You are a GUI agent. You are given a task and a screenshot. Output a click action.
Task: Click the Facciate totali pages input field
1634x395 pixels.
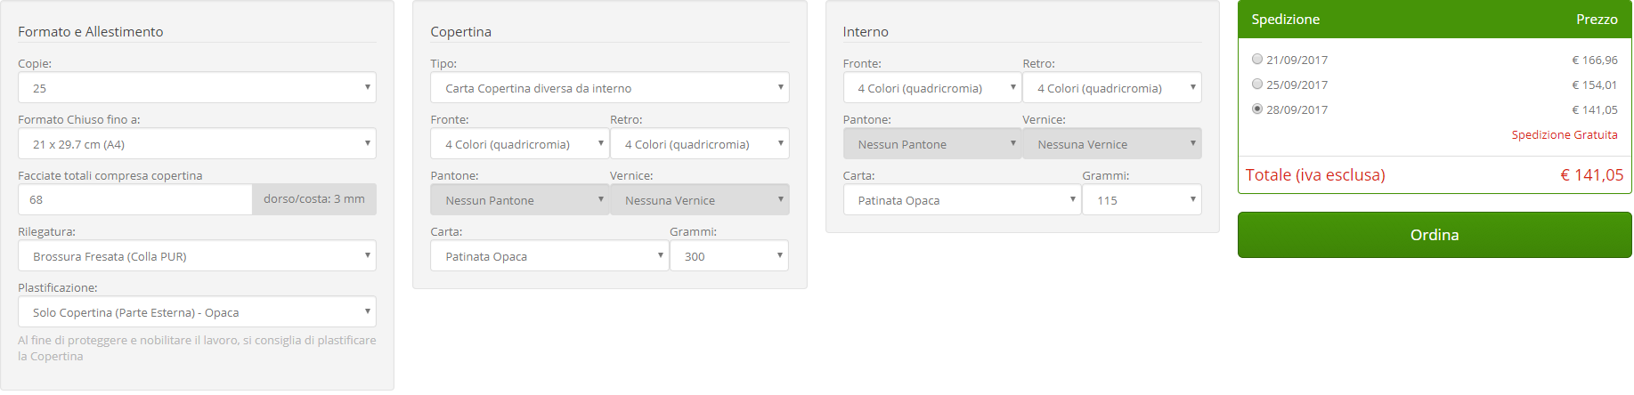[134, 200]
